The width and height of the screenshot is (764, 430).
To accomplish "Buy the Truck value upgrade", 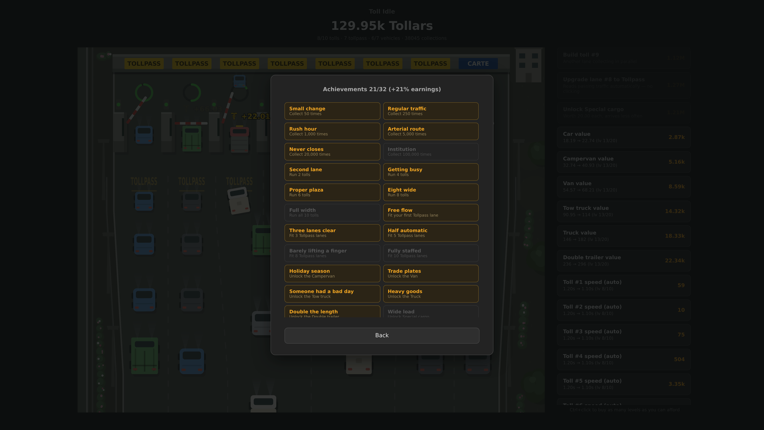I will click(624, 236).
